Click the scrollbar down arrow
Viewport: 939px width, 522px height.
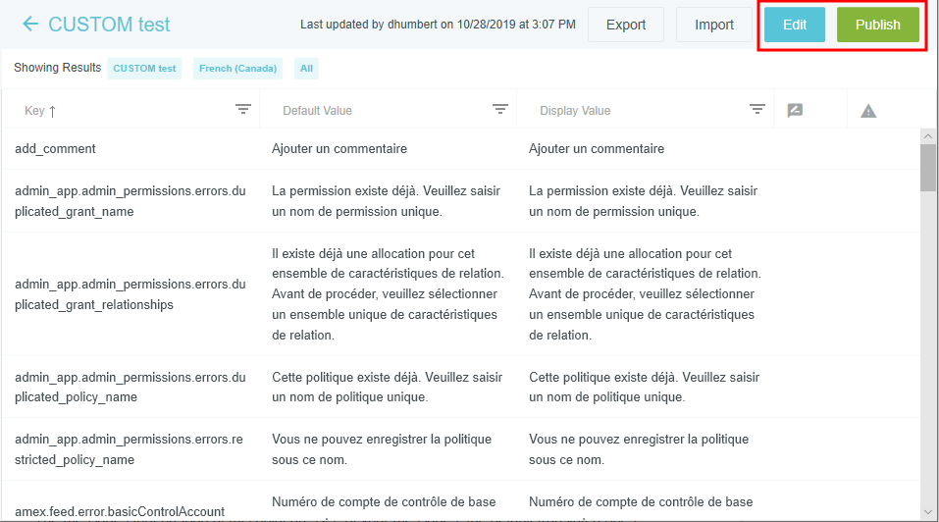tap(927, 511)
